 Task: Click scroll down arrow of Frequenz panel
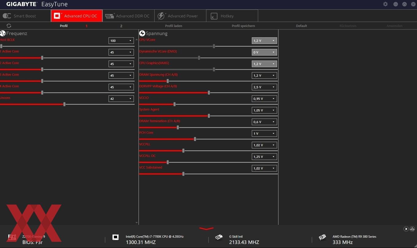coord(136,223)
